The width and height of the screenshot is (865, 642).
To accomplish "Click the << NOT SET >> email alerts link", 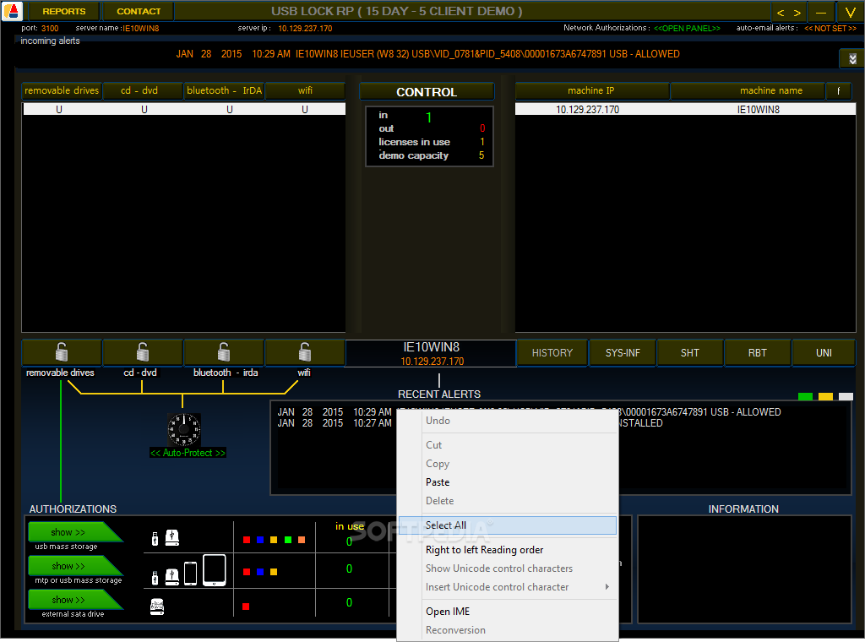I will pyautogui.click(x=830, y=28).
